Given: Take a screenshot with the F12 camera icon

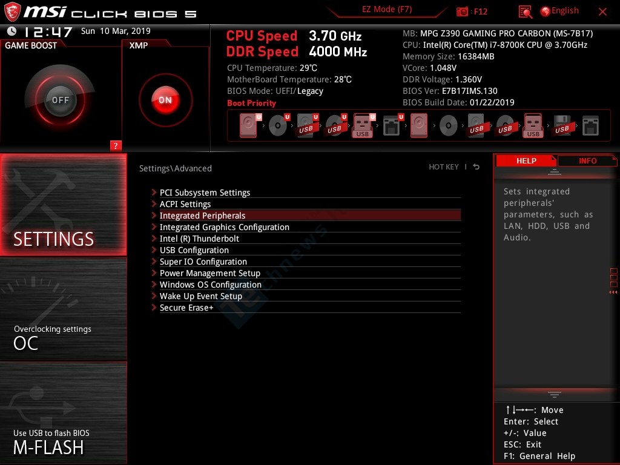Looking at the screenshot, I should (x=463, y=12).
